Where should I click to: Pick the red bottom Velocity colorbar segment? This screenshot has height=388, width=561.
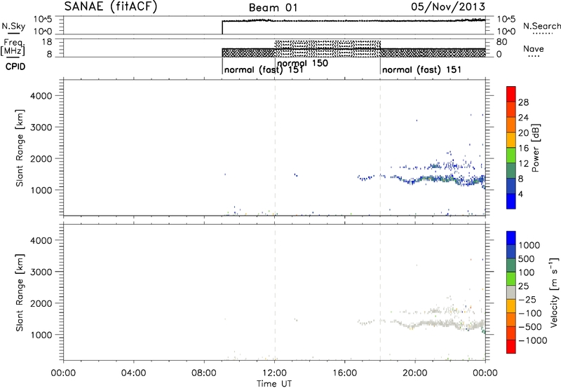[511, 347]
